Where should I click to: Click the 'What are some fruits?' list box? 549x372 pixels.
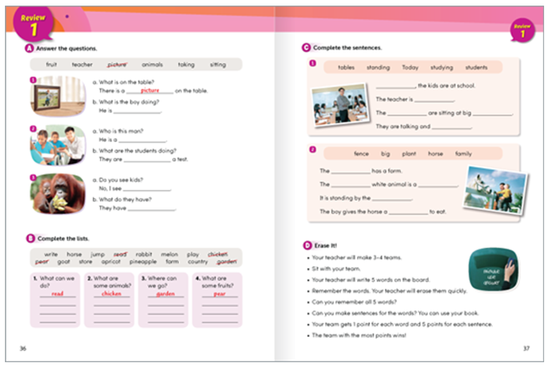[x=217, y=300]
